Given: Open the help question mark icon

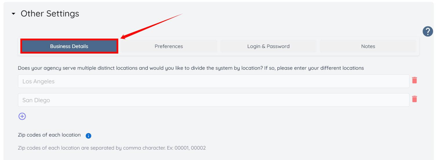Looking at the screenshot, I should coord(428,31).
